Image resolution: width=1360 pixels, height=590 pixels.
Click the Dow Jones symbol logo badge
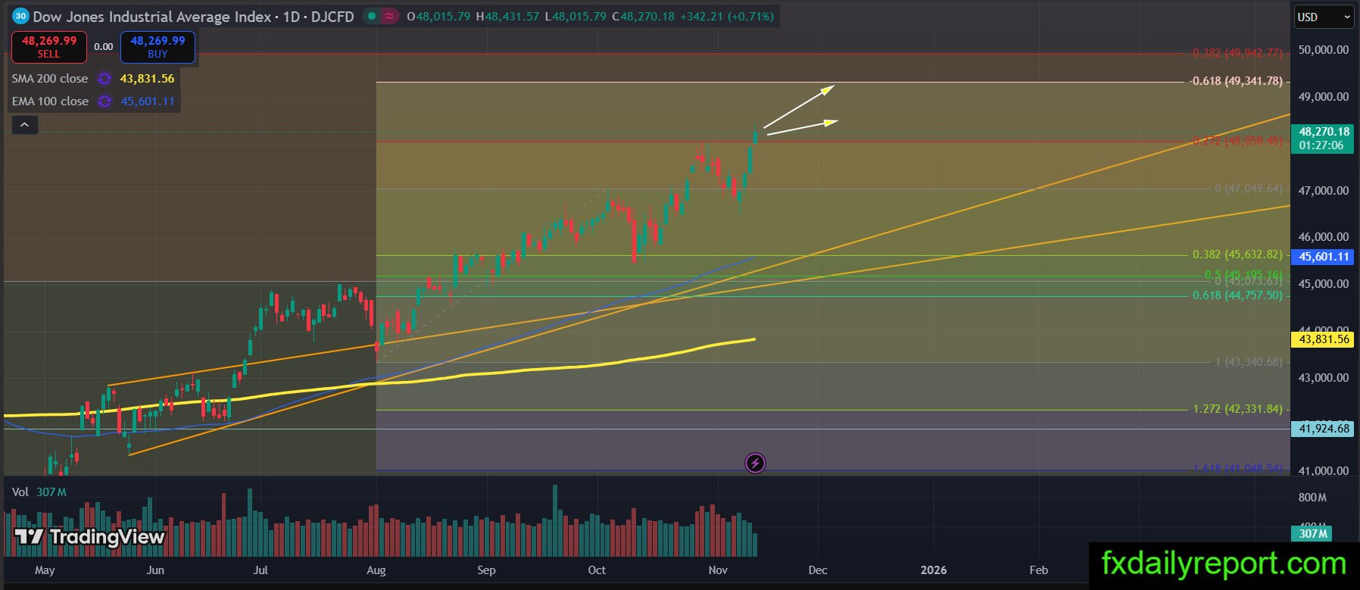(20, 16)
